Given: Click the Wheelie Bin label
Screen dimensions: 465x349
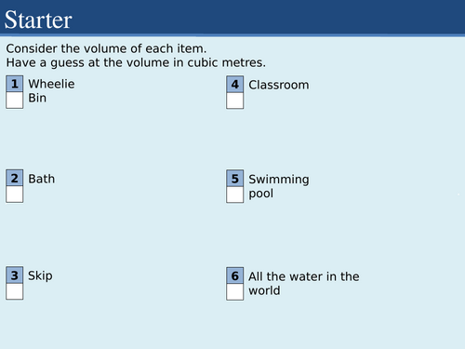Looking at the screenshot, I should pos(51,91).
